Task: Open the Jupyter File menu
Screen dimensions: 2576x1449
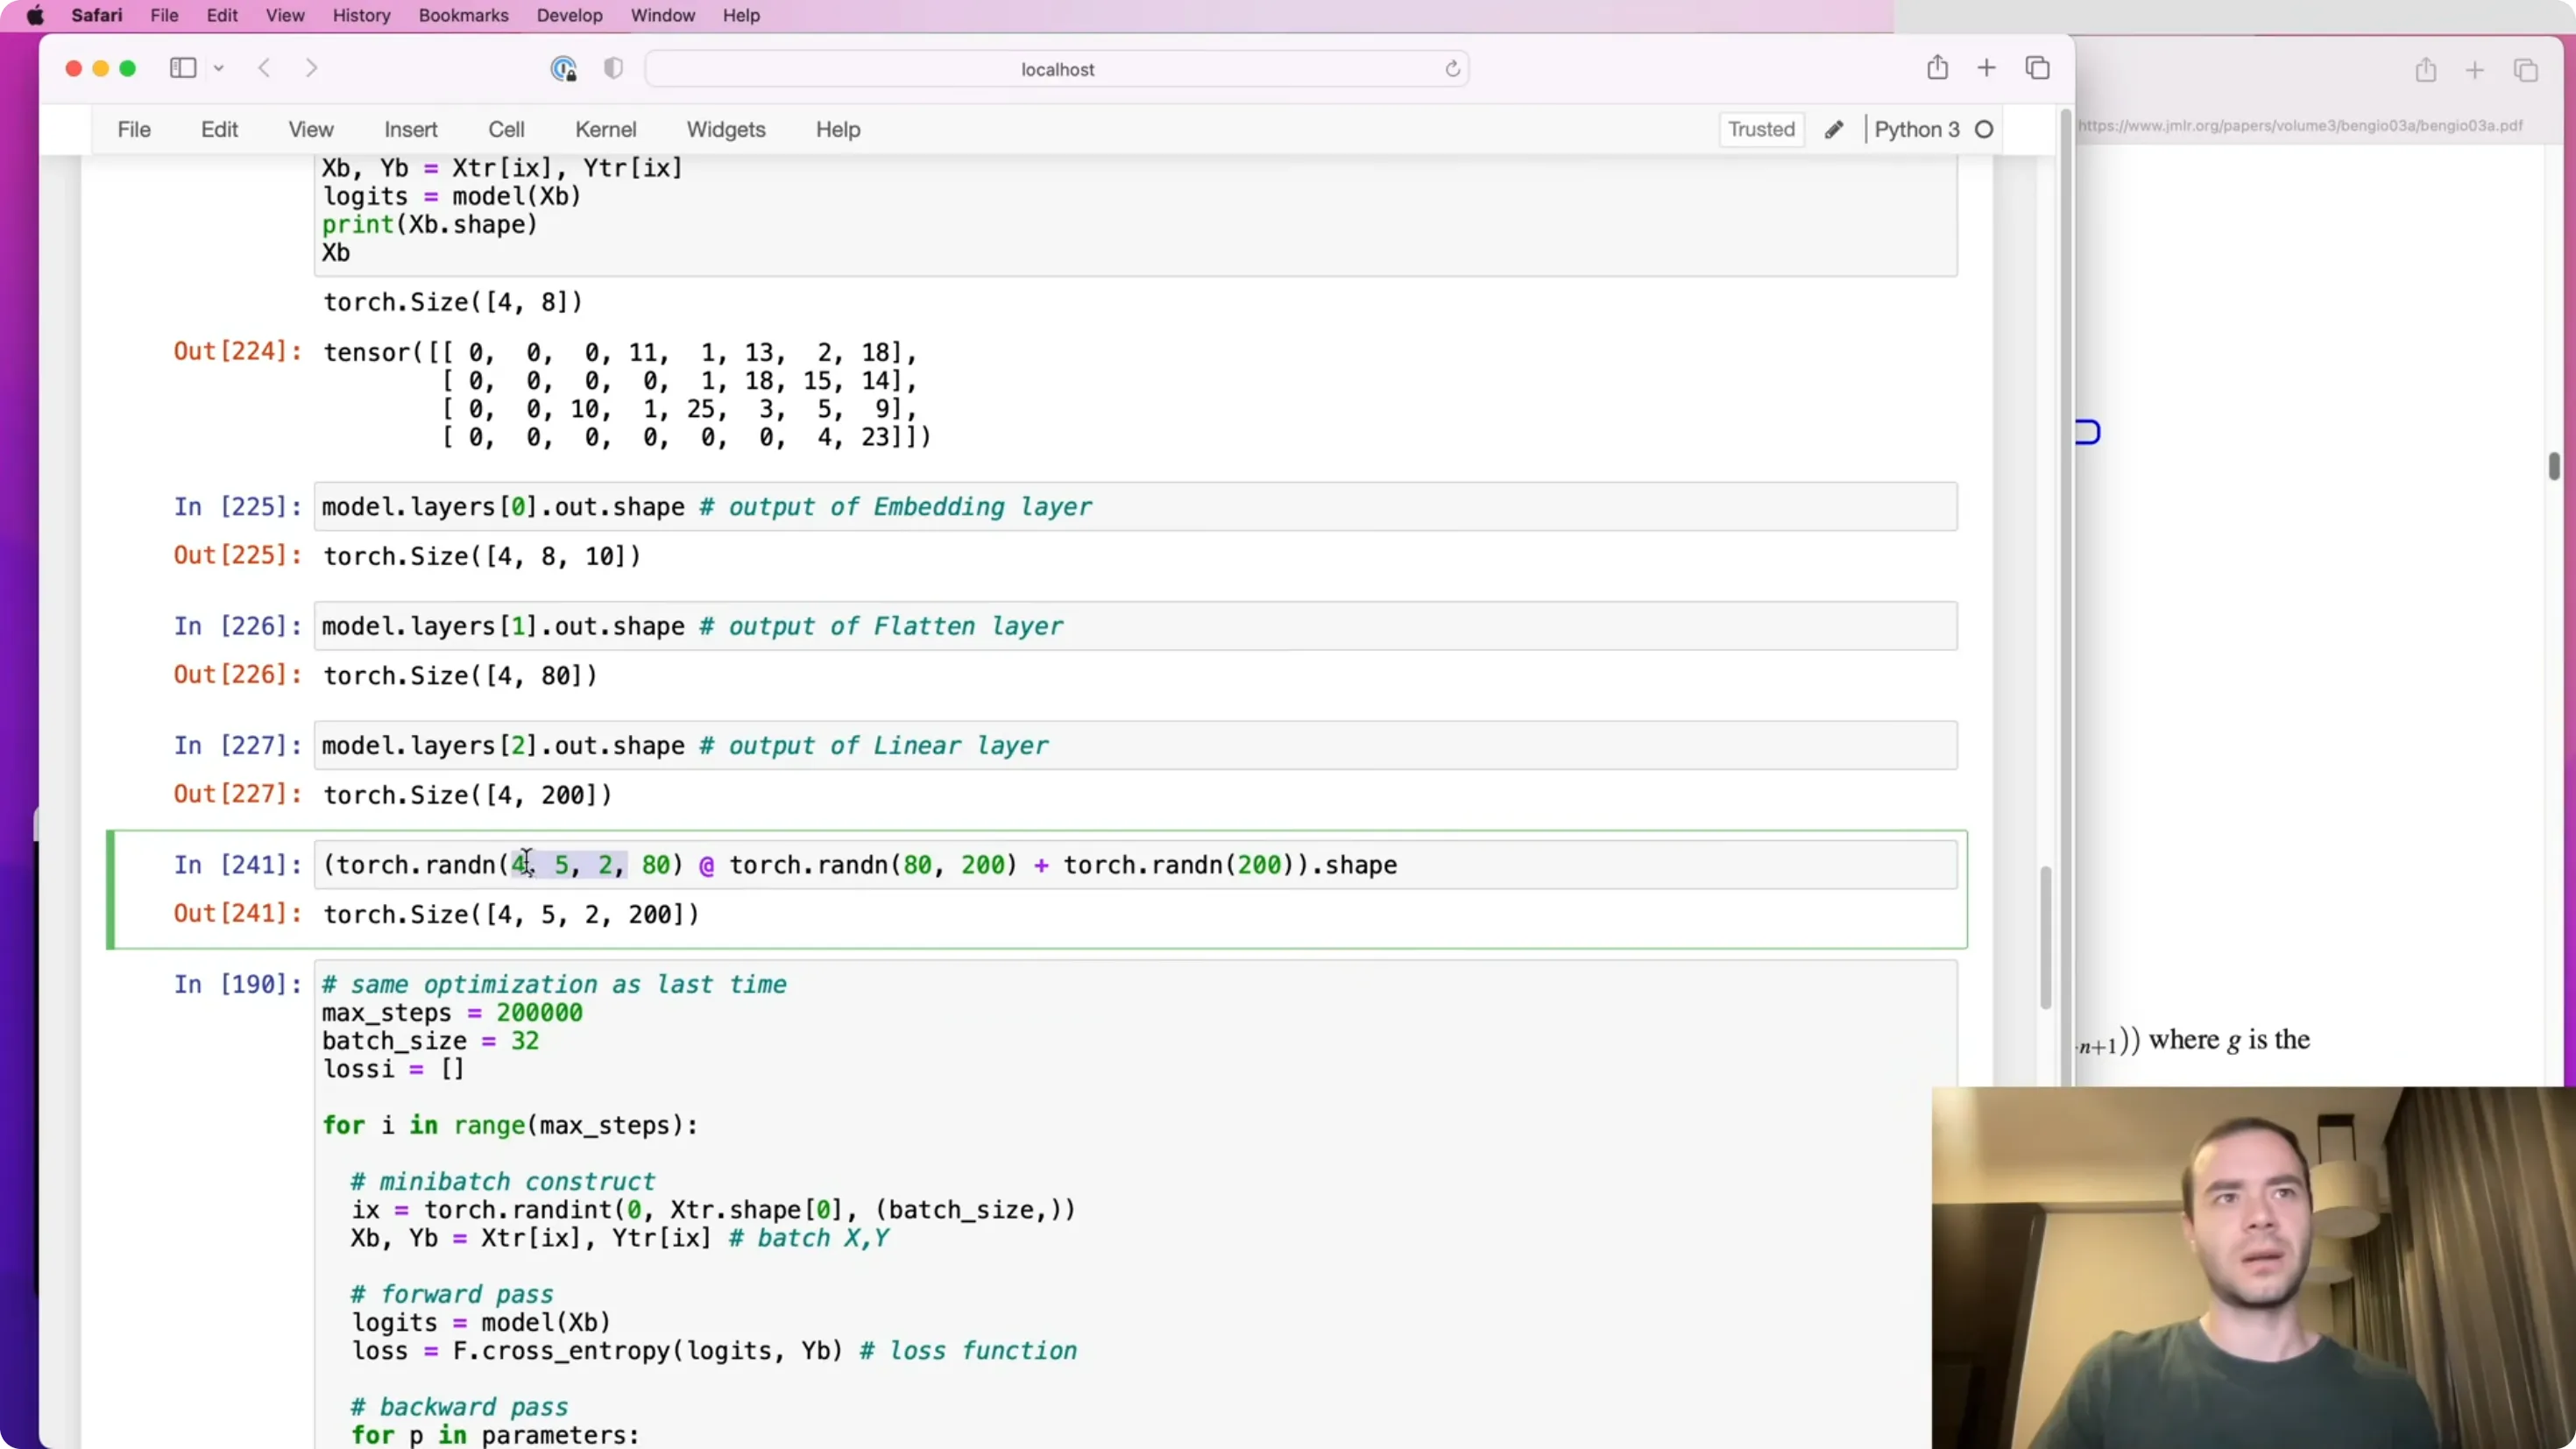Action: (x=134, y=129)
